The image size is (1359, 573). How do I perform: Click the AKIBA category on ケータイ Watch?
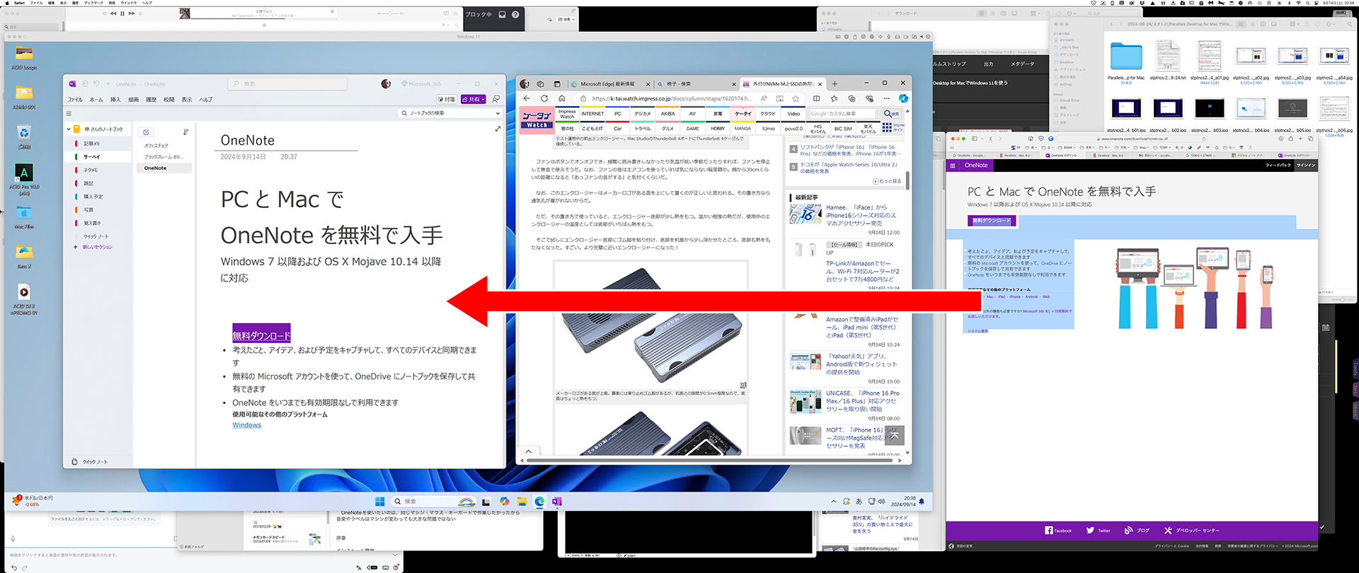click(667, 113)
